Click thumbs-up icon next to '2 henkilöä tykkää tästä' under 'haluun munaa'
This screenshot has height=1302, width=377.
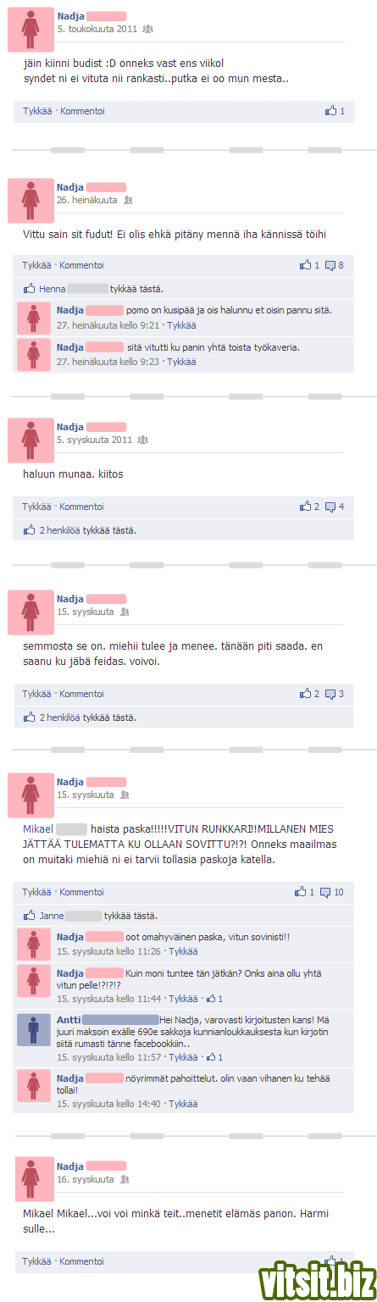pos(30,530)
